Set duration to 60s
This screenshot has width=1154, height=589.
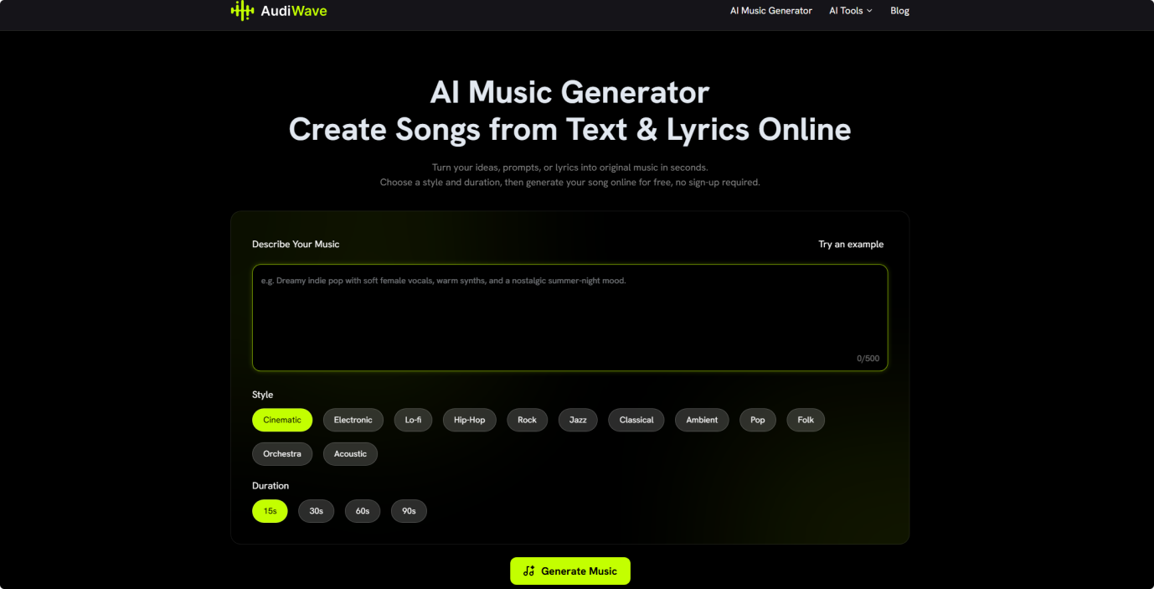[x=363, y=511]
